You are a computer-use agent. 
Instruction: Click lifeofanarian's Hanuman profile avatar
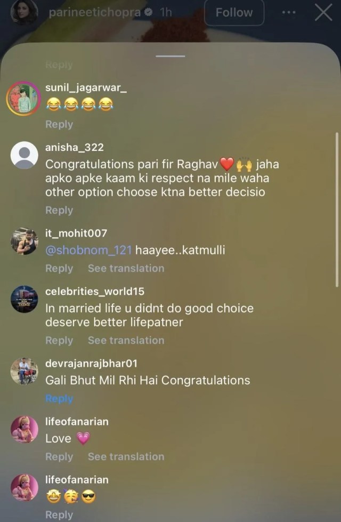[23, 429]
